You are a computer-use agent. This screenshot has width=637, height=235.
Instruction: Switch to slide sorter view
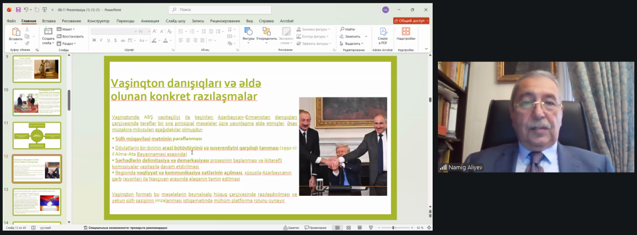(348, 228)
